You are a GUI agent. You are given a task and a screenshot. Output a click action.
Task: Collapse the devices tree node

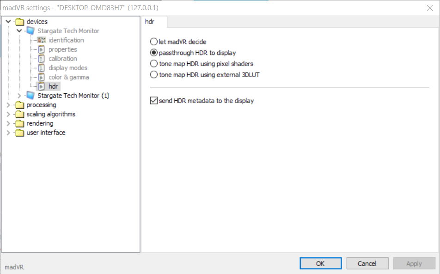click(x=8, y=22)
